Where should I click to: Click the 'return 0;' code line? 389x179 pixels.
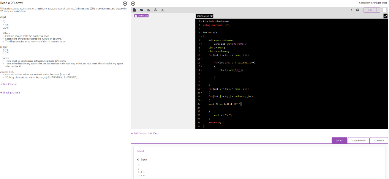[x=215, y=123]
